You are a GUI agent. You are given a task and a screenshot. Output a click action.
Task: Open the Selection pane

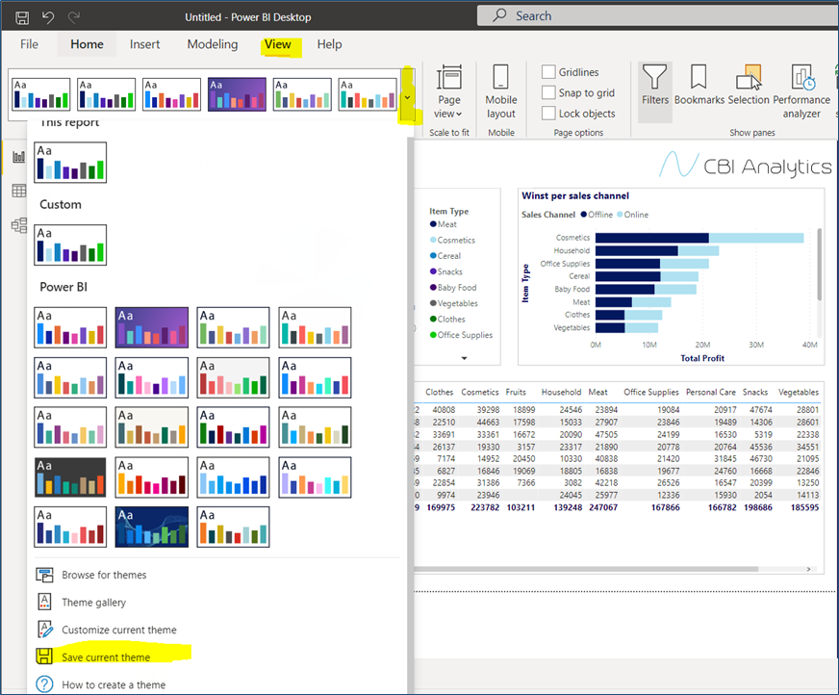748,86
